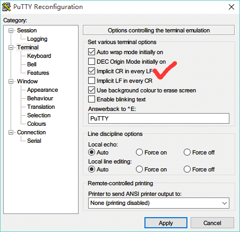Open the ANSI printer output dropdown
The height and width of the screenshot is (232, 240).
tap(159, 203)
